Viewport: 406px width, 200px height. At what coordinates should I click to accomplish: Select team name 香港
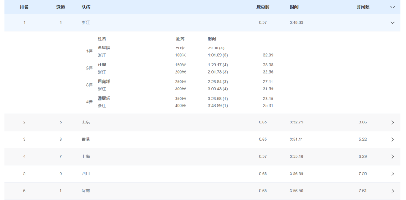tap(85, 139)
